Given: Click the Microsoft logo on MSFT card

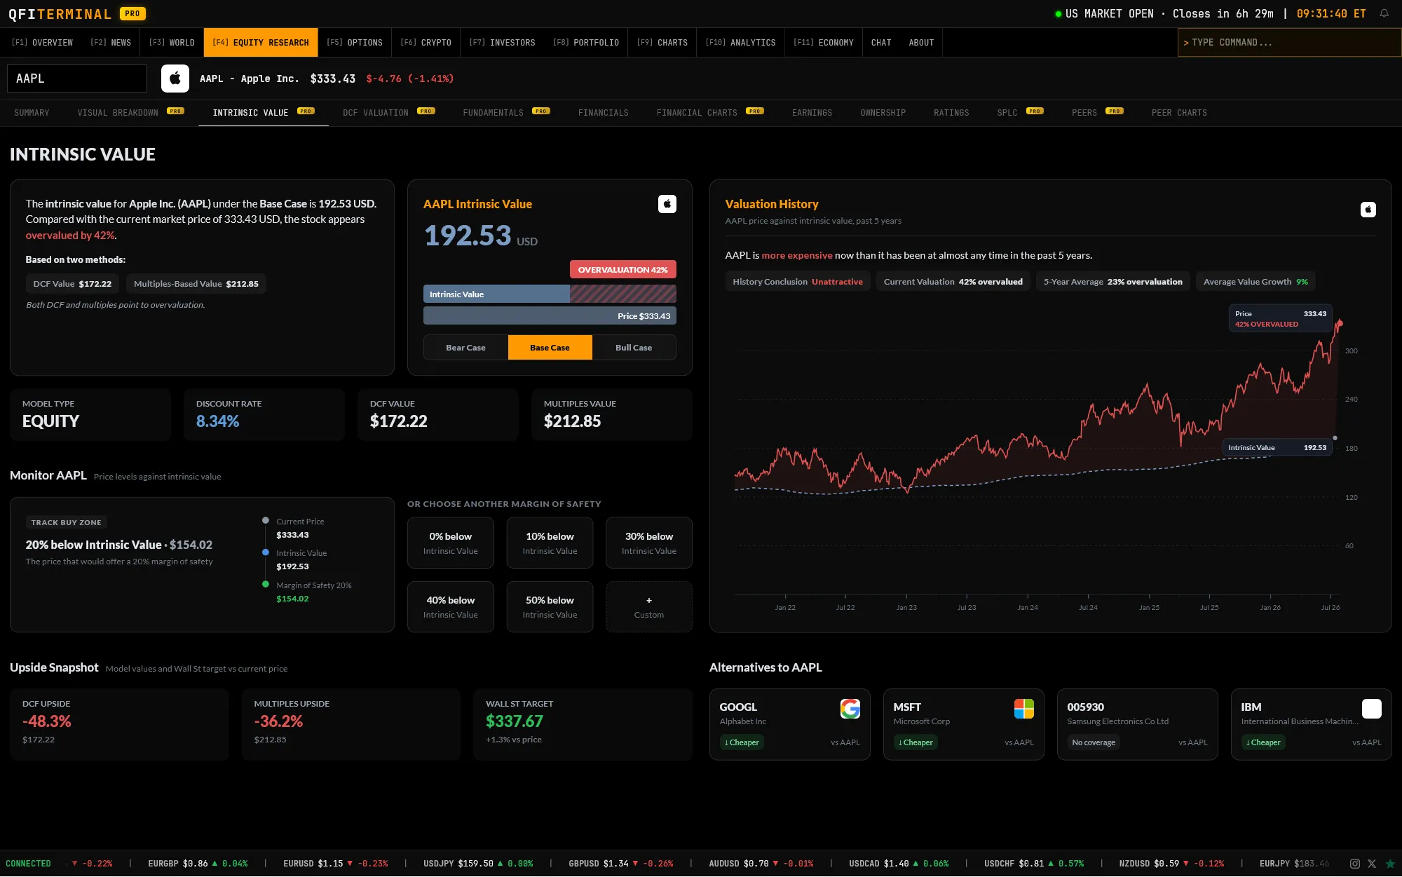Looking at the screenshot, I should (1024, 709).
